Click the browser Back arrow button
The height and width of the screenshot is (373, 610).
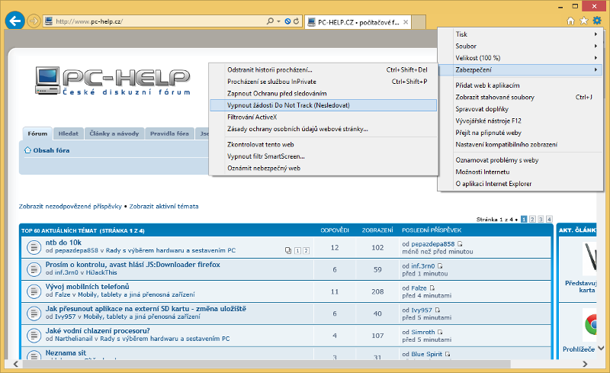(14, 21)
